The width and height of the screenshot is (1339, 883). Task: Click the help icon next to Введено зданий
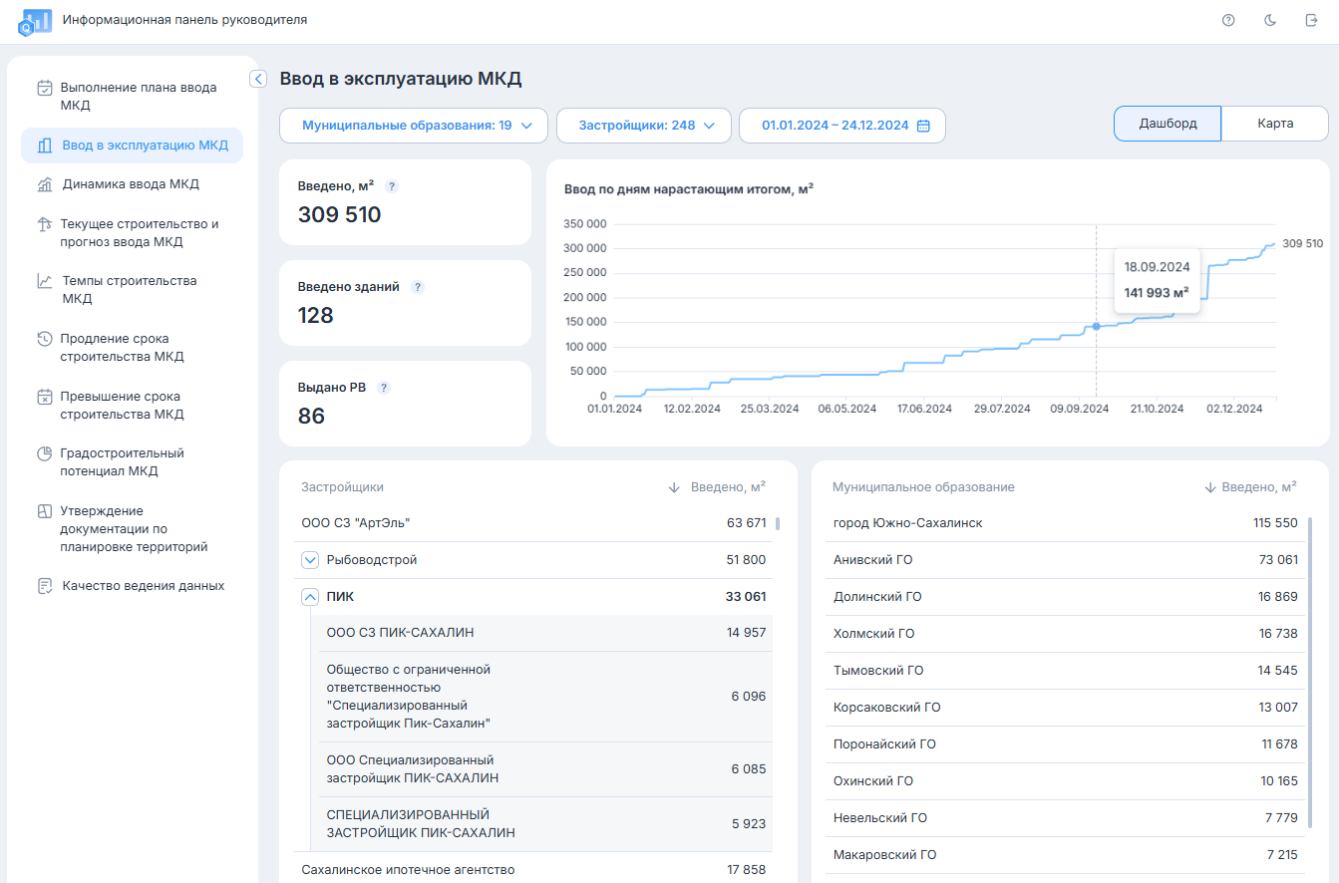click(418, 287)
